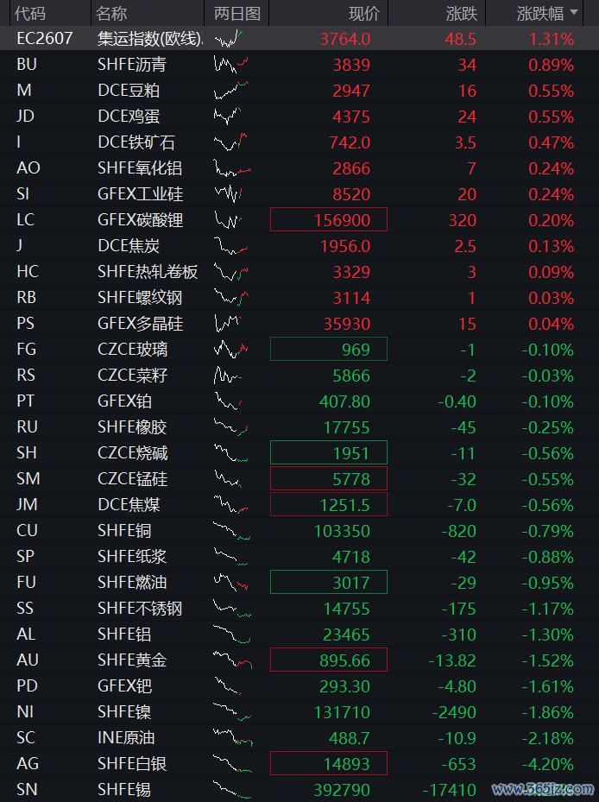Open the DCE铁矿石 two-day mini chart

pyautogui.click(x=230, y=142)
